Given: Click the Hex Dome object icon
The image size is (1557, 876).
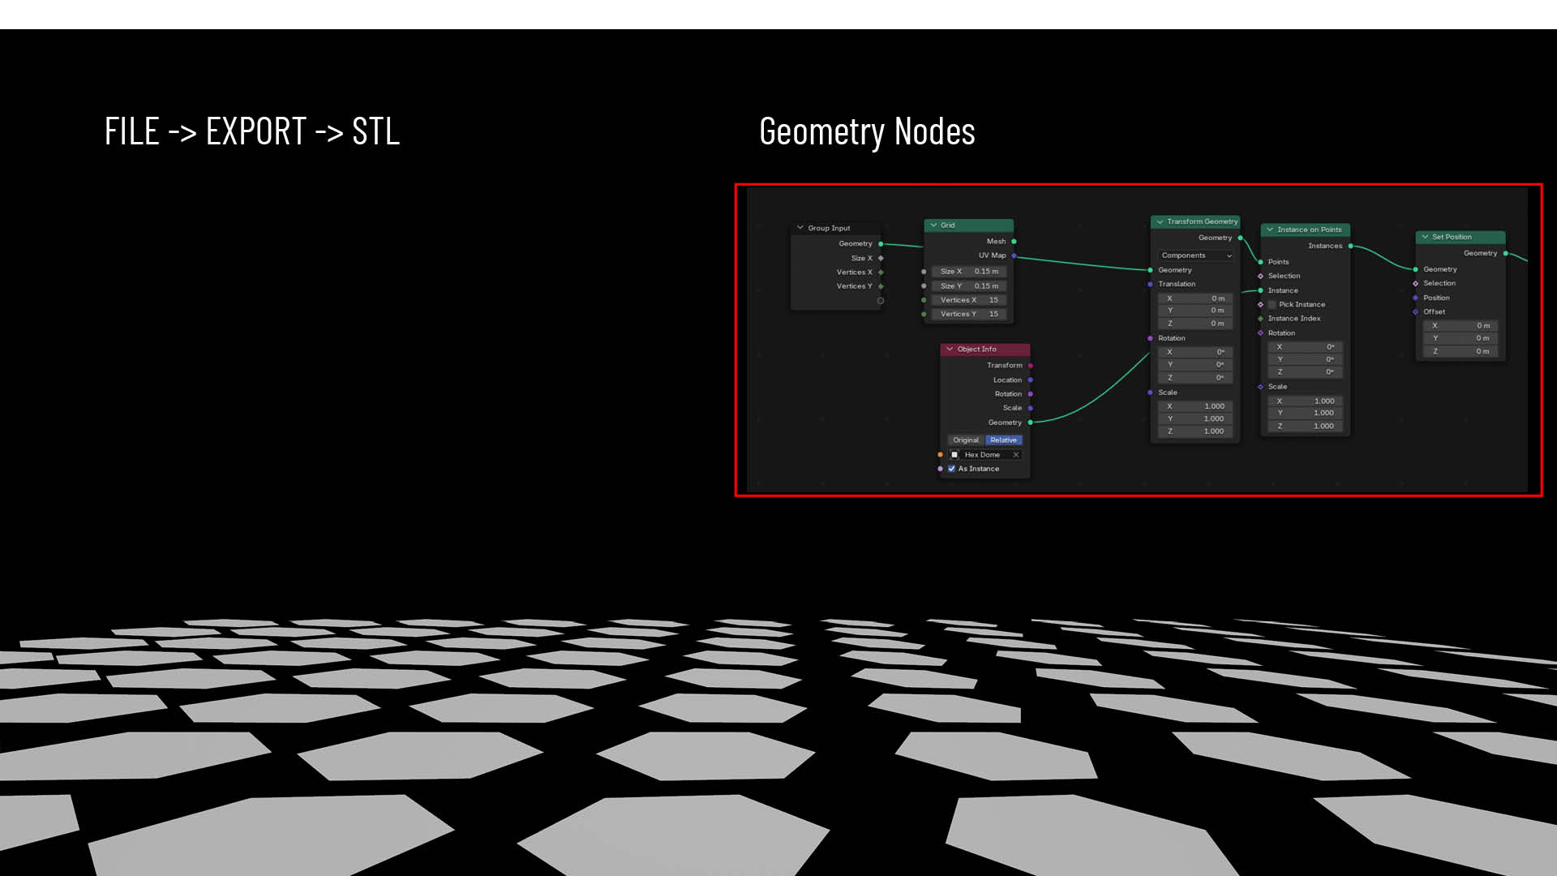Looking at the screenshot, I should pos(954,455).
